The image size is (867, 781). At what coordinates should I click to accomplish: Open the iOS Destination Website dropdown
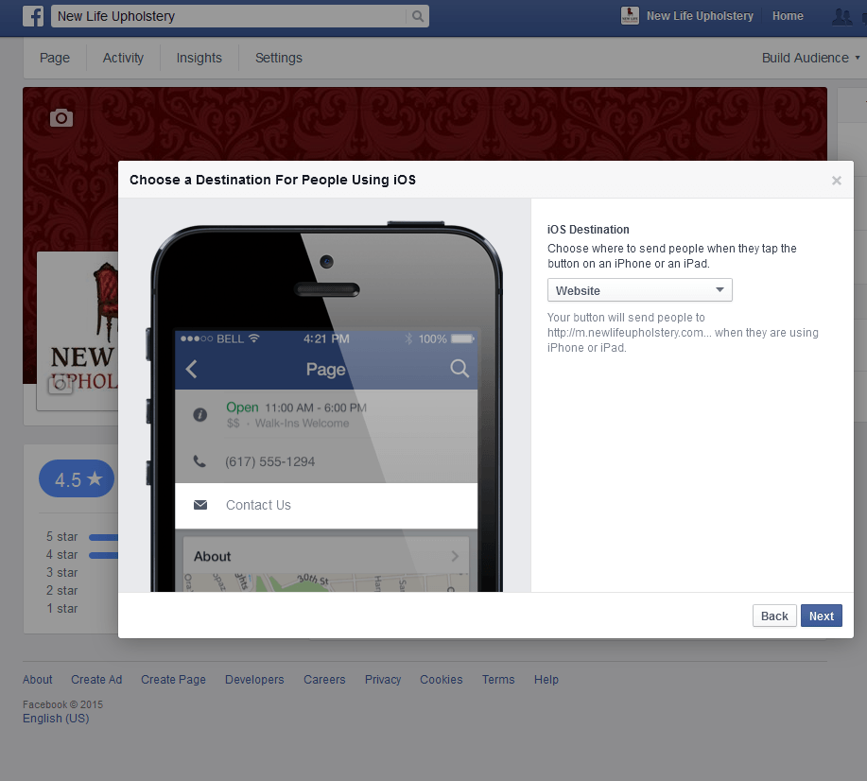point(639,290)
